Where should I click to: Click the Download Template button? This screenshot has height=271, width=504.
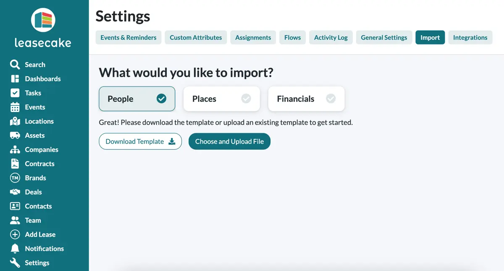pyautogui.click(x=140, y=141)
